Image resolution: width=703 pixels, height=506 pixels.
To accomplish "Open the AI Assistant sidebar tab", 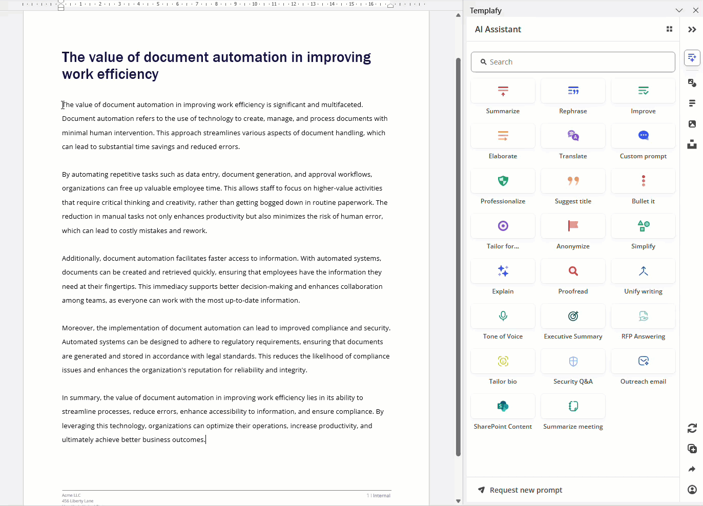I will click(692, 58).
